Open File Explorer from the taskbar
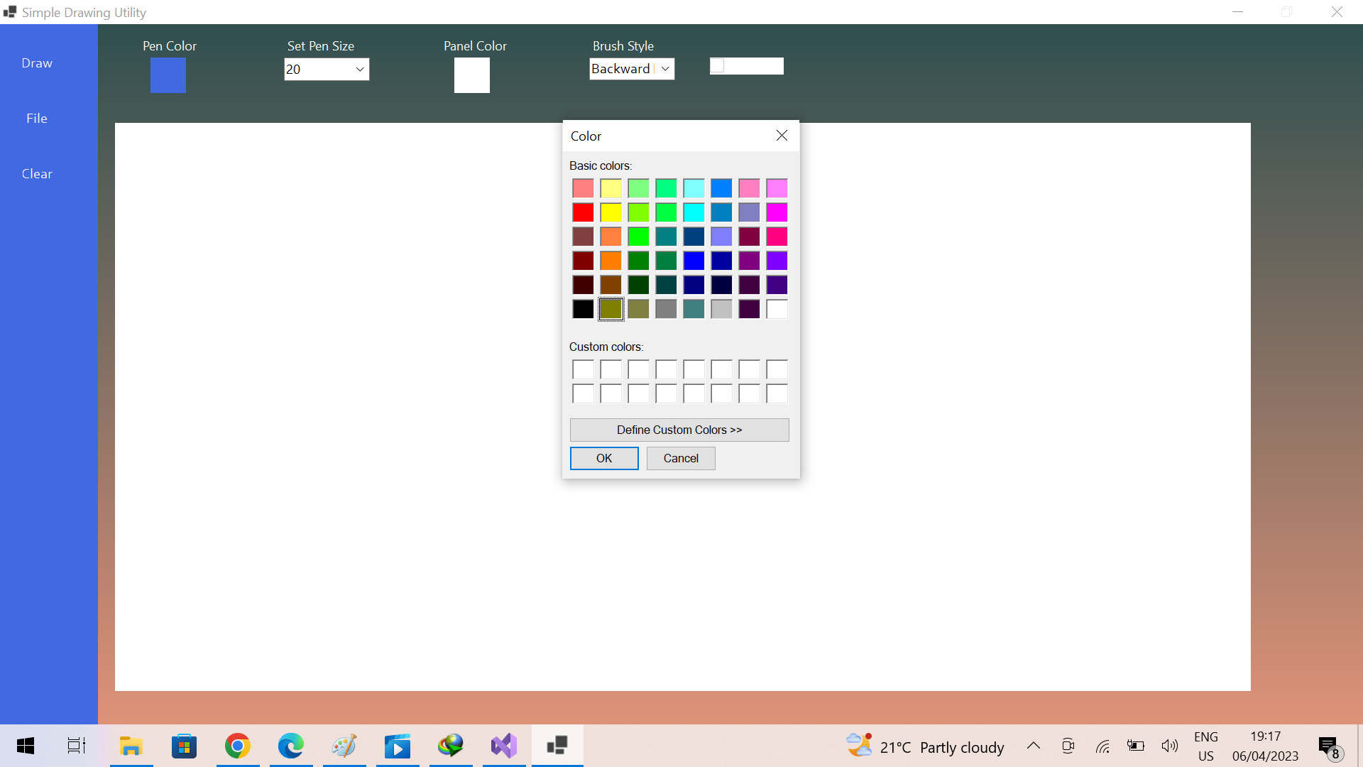Image resolution: width=1363 pixels, height=767 pixels. pyautogui.click(x=131, y=746)
